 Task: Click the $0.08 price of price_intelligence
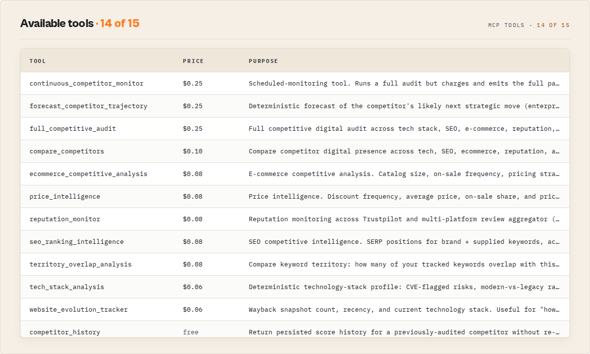(x=193, y=197)
